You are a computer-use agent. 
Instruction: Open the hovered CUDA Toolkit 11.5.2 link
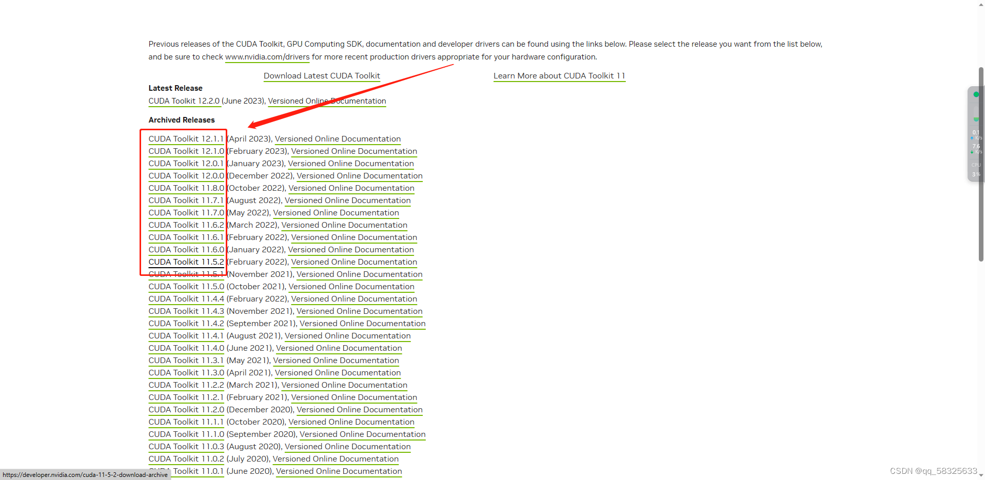186,262
